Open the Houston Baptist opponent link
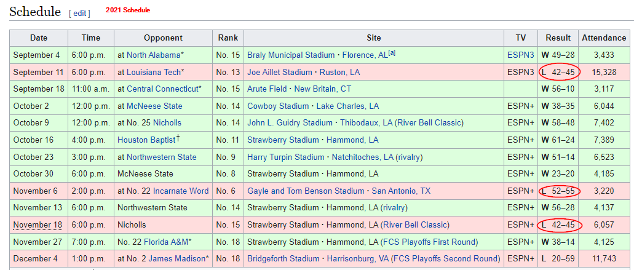 click(x=146, y=140)
